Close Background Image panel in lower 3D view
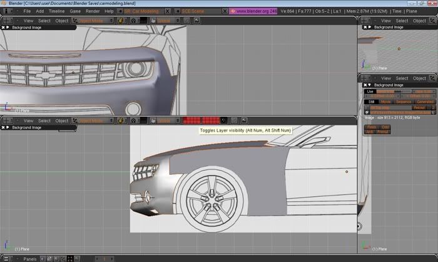Image resolution: width=438 pixels, height=262 pixels. [3, 127]
